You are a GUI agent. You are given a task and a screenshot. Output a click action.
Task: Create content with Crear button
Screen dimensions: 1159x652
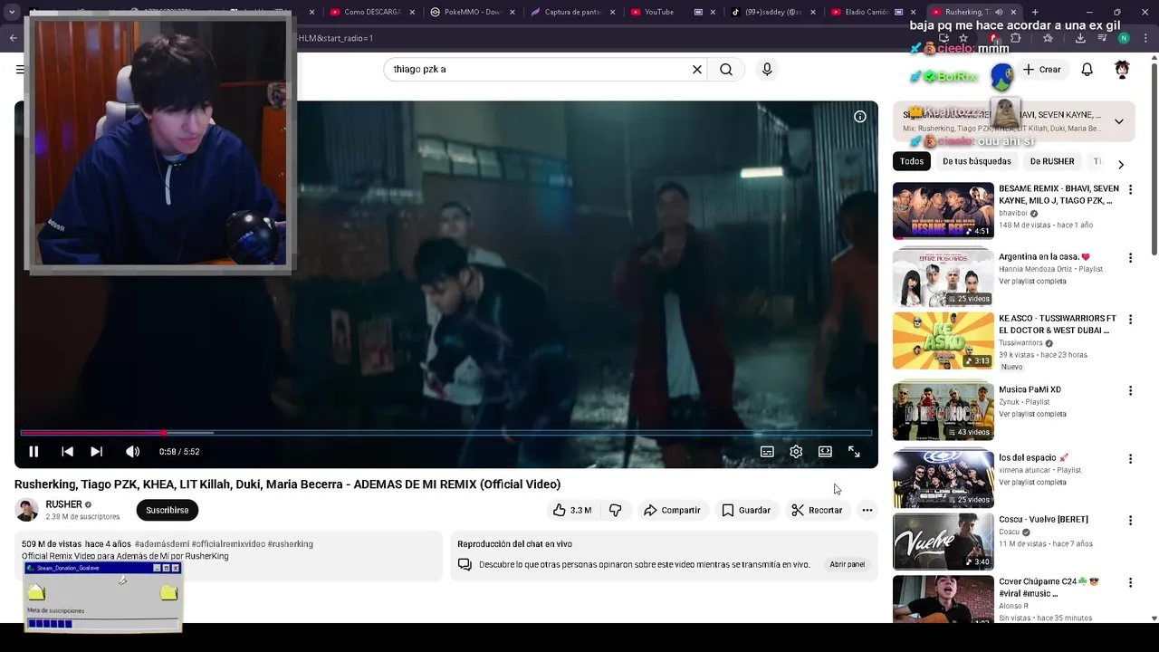[x=1041, y=70]
